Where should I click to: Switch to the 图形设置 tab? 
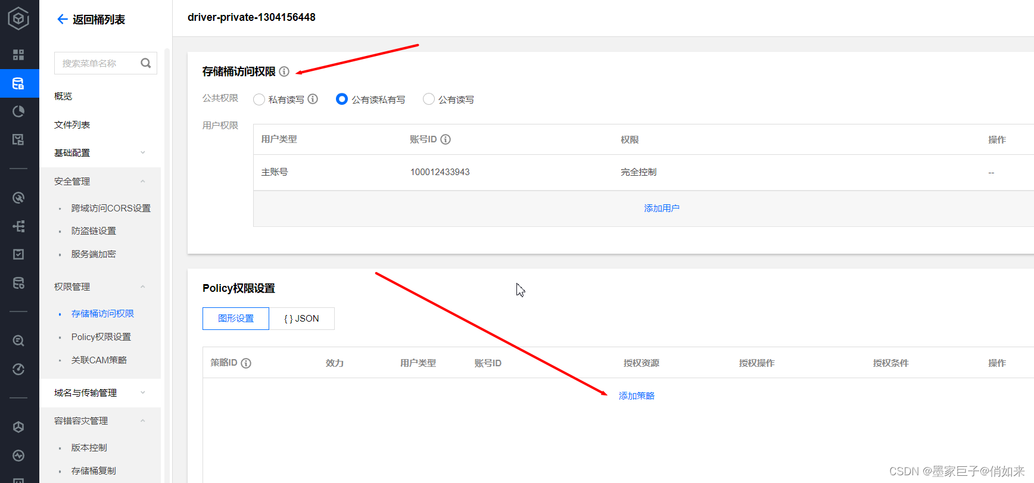tap(236, 319)
